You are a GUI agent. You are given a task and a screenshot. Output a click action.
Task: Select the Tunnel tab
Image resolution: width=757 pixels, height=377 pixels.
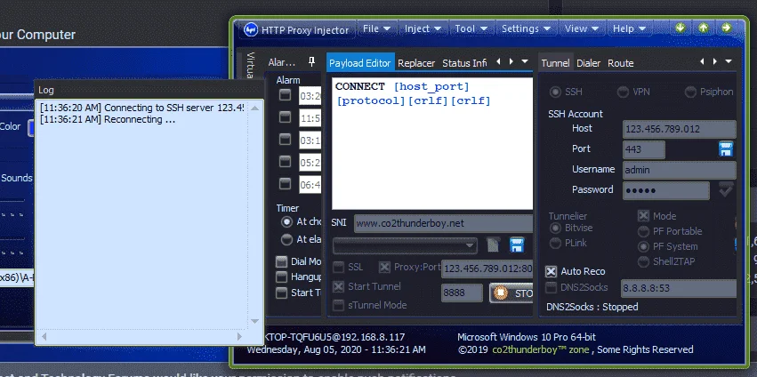coord(555,63)
